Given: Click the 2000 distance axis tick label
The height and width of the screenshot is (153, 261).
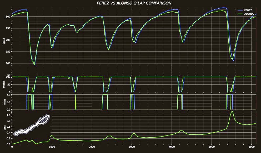Looking at the screenshot, I should pyautogui.click(x=92, y=147).
